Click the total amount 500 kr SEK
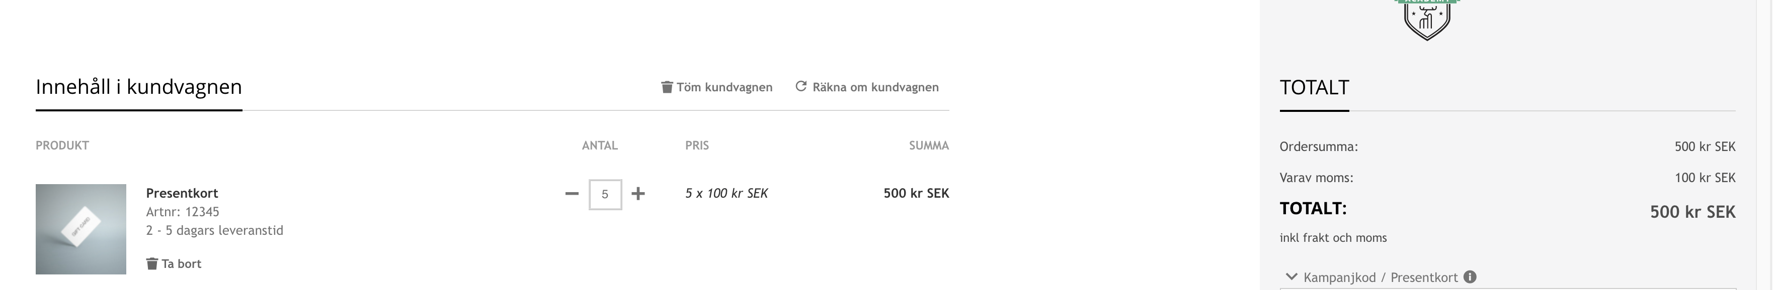This screenshot has height=290, width=1773. 1692,212
